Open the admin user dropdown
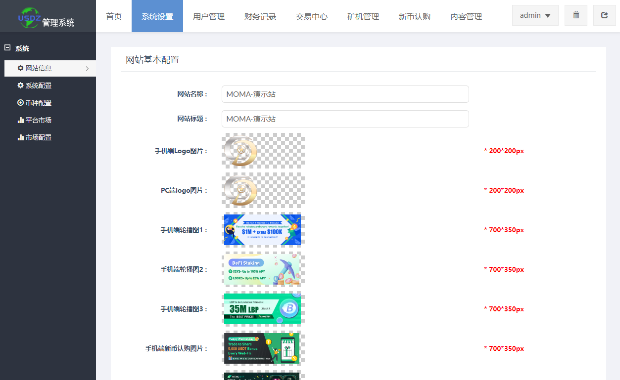 click(535, 15)
